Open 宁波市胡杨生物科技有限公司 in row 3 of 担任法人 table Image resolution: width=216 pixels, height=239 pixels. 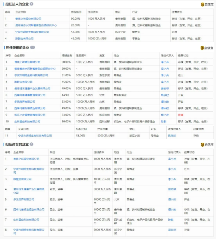(32, 32)
